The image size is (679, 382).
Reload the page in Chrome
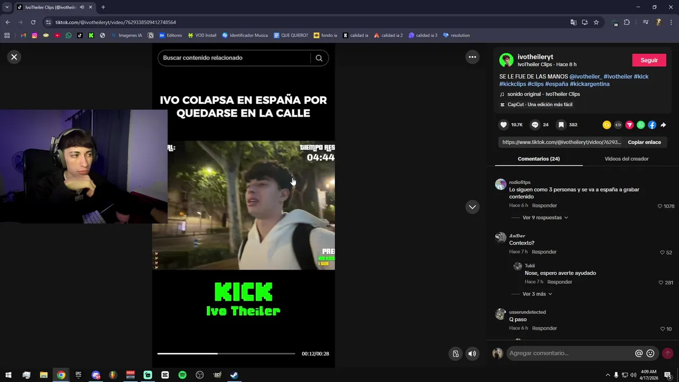click(33, 22)
